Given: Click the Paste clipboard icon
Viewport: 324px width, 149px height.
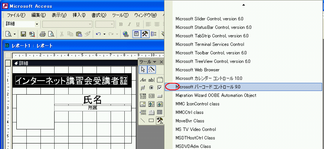Looking at the screenshot, I should coord(79,34).
